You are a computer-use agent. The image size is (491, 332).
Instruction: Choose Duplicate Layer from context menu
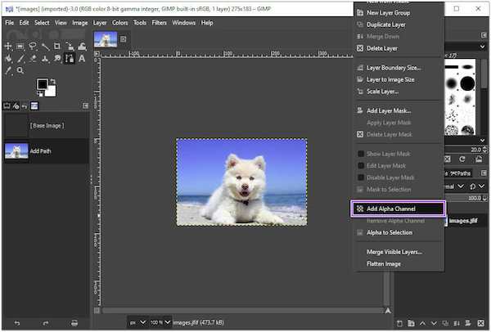(x=398, y=25)
